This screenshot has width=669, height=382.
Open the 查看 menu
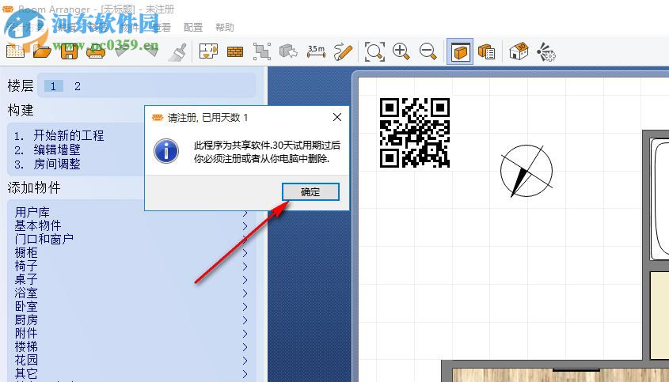[162, 27]
